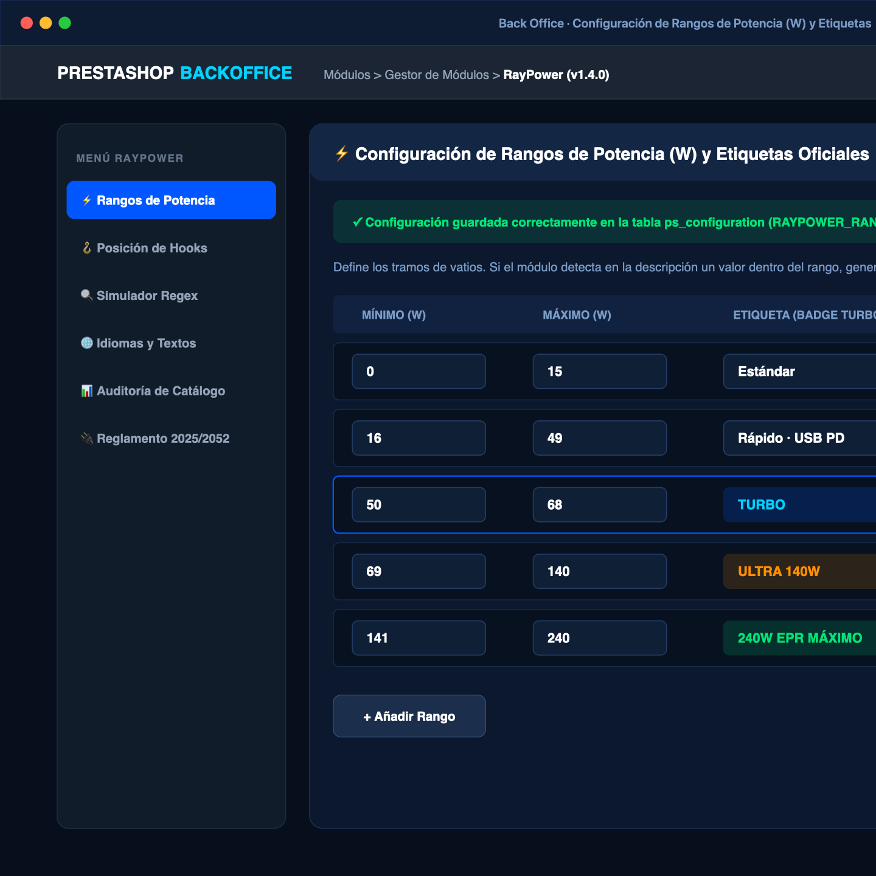The width and height of the screenshot is (876, 876).
Task: Edit the Estándar label field
Action: pyautogui.click(x=799, y=371)
